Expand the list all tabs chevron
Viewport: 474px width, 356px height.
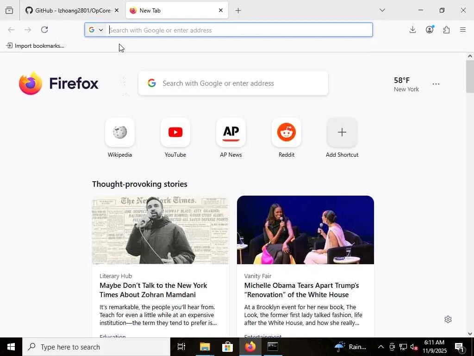tap(382, 10)
